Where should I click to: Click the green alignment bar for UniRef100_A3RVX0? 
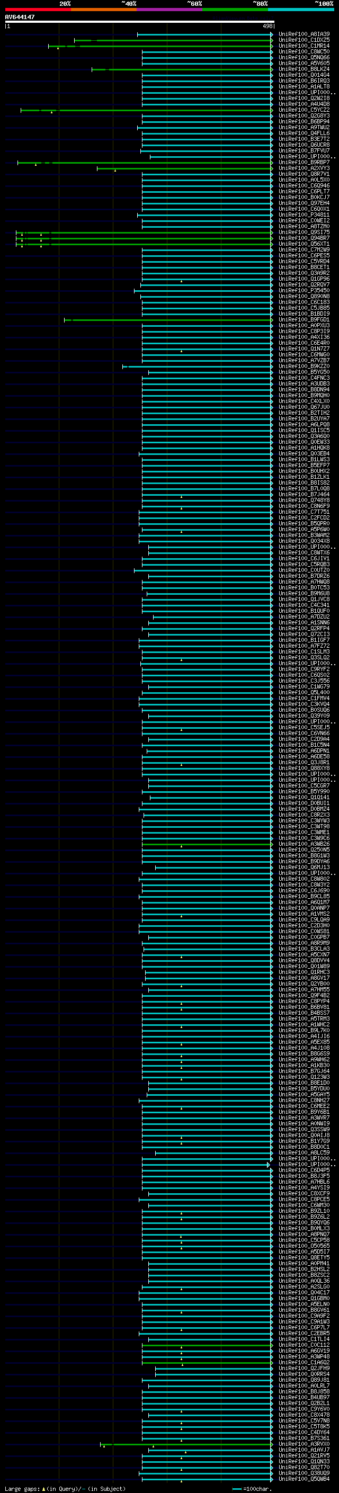point(186,1444)
